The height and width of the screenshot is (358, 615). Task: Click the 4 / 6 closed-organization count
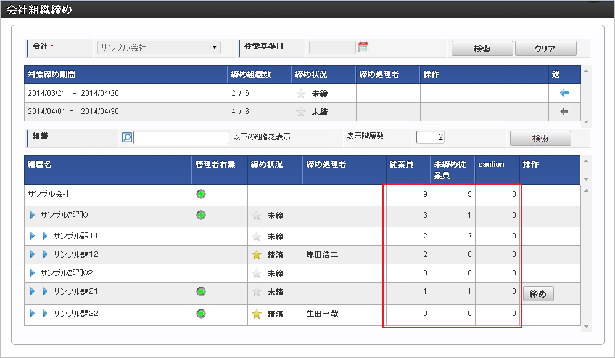tap(240, 112)
